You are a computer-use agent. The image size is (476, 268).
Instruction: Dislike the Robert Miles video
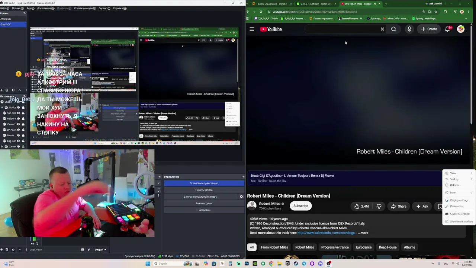pos(379,206)
